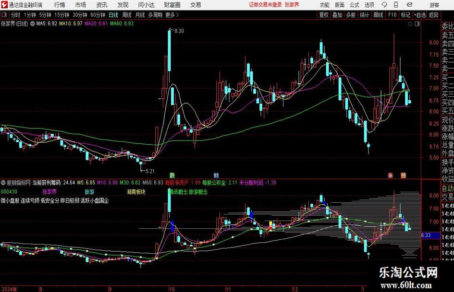Toggle the left sidebar panel icon

click(x=4, y=15)
